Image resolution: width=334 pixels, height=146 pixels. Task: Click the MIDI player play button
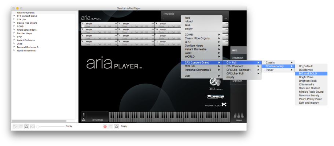tap(15, 127)
